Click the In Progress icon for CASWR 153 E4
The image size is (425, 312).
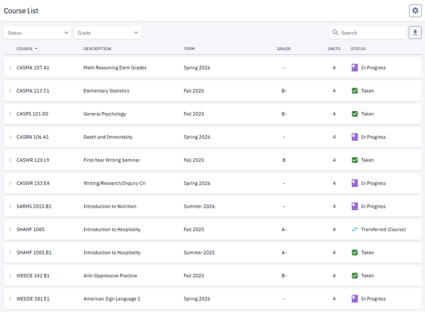(x=355, y=183)
